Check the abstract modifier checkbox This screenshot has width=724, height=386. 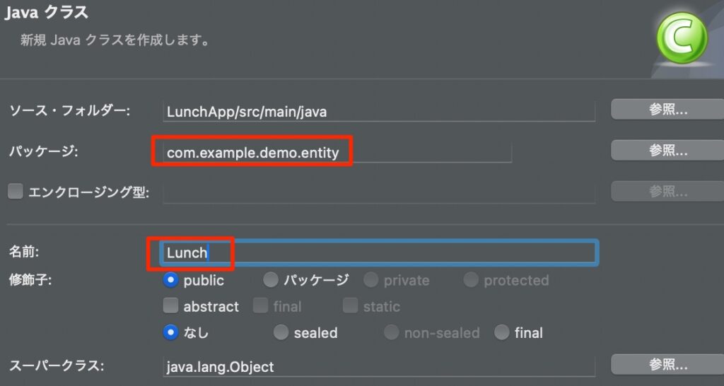pos(170,306)
